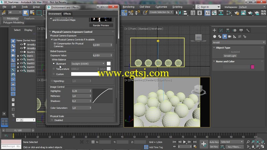Click the MAXScript mini listener field
Viewport: 267px width, 150px height.
11,146
